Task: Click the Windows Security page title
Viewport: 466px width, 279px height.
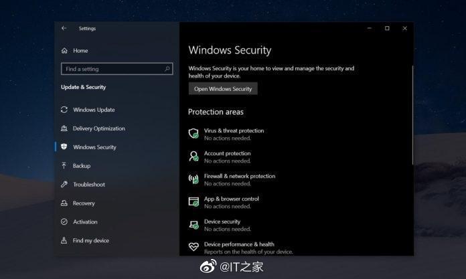Action: pos(230,50)
